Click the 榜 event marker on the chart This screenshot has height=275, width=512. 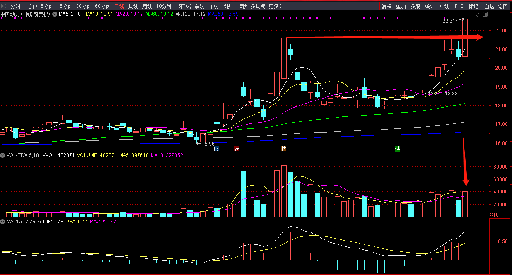283,148
